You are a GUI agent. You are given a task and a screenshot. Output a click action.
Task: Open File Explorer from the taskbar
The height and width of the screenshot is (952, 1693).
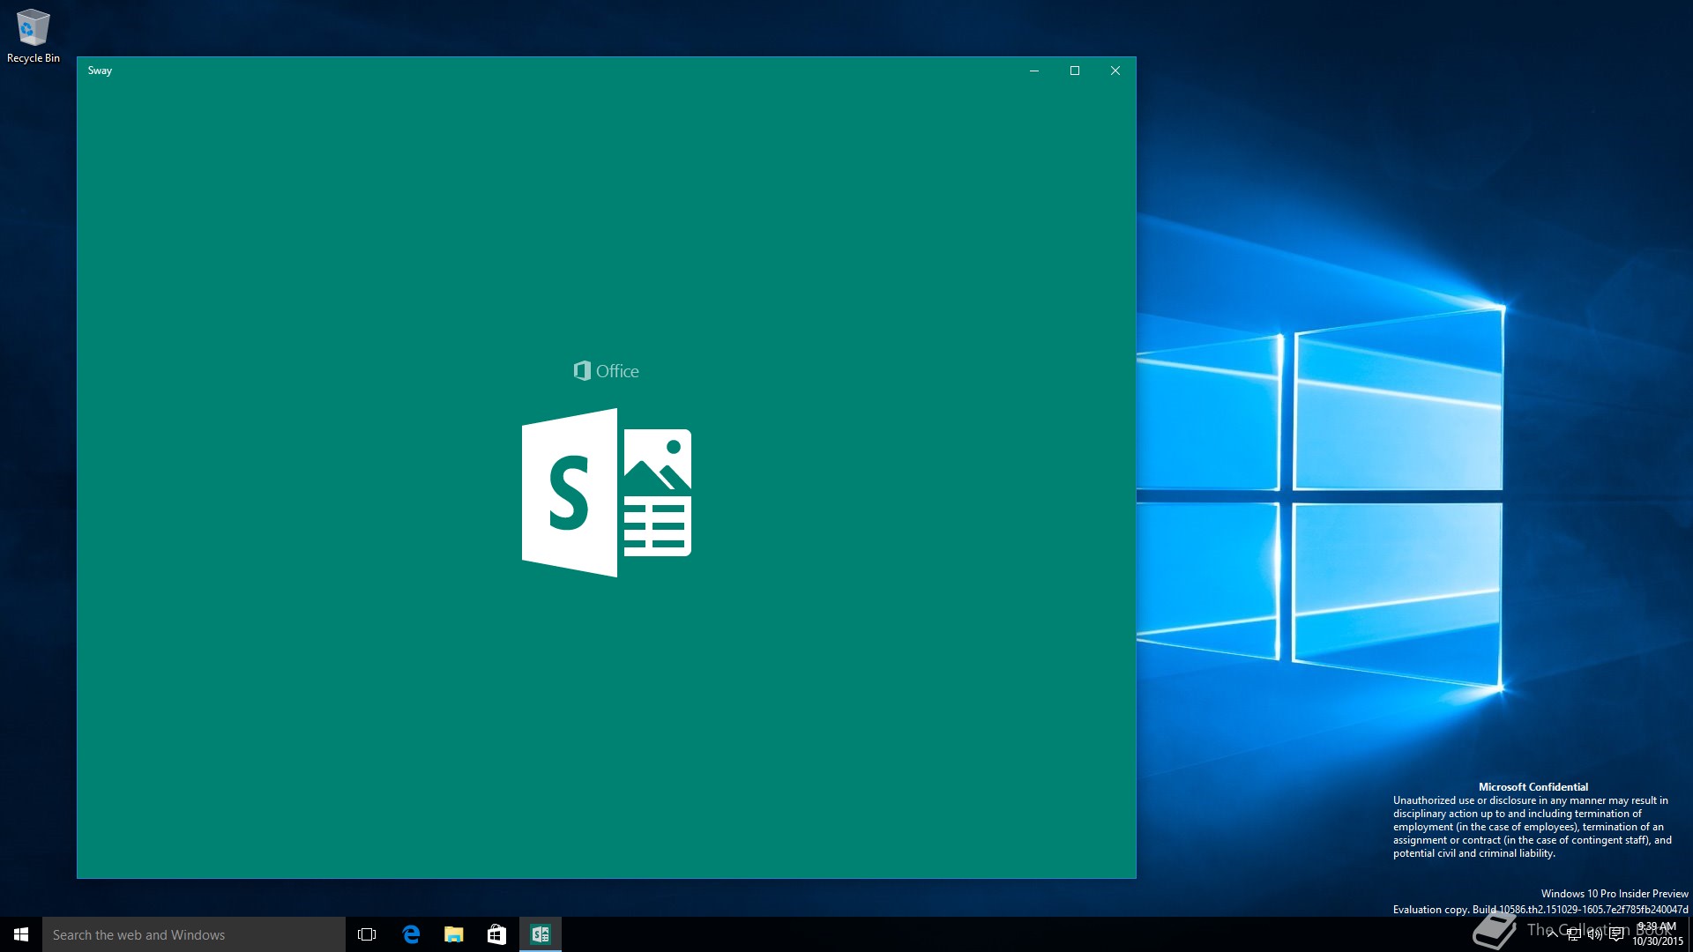point(454,934)
